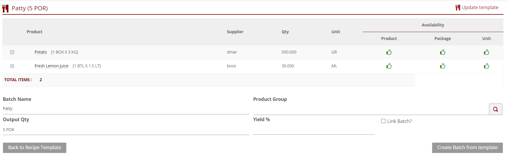Click Fresh Lemon Juice product availability thumbs-up
This screenshot has height=165, width=507.
coord(389,66)
